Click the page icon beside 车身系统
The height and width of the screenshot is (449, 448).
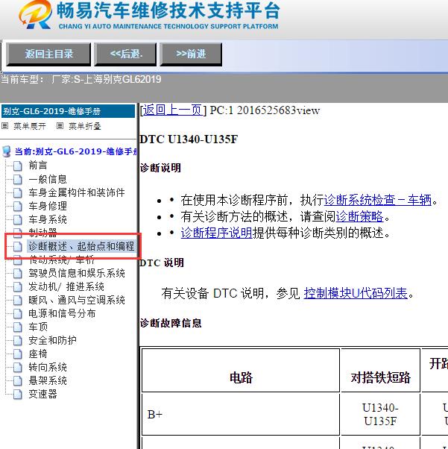tap(18, 219)
